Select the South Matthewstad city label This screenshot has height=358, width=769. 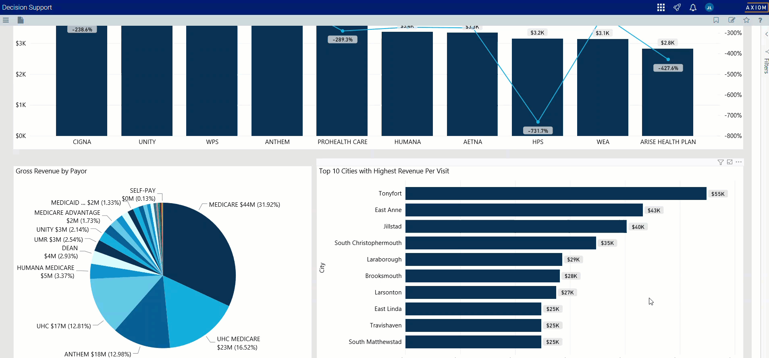click(375, 342)
